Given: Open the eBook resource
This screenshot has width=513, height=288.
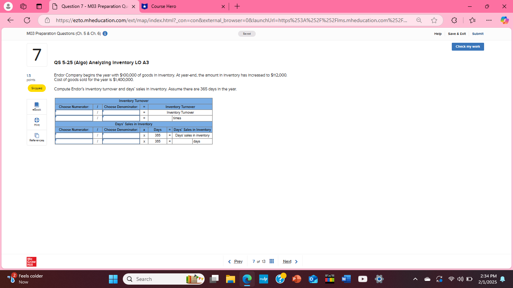Looking at the screenshot, I should point(36,106).
